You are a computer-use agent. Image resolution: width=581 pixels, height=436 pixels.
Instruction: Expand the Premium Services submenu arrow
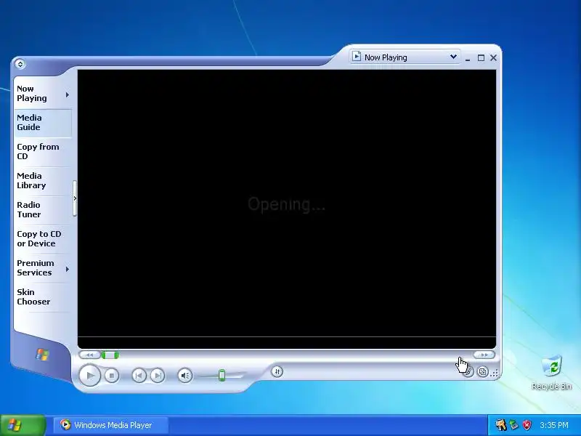68,269
